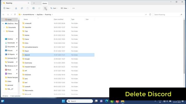Expand OneDrive Documents tree node
The image size is (186, 104).
[4, 27]
